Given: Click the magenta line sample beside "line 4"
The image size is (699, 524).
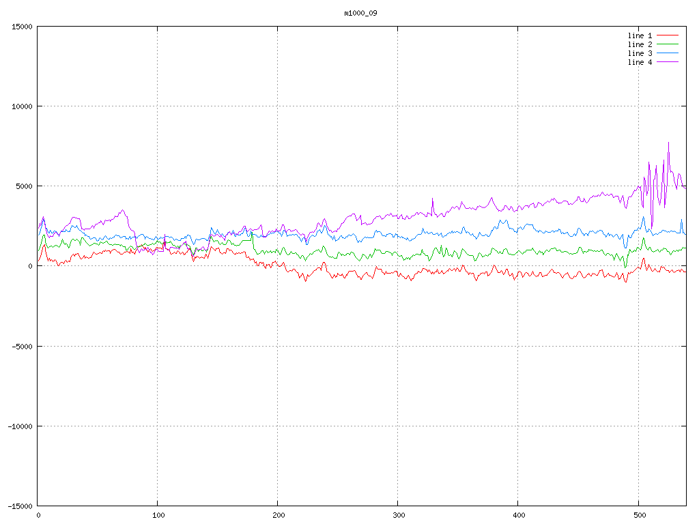Looking at the screenshot, I should click(668, 62).
